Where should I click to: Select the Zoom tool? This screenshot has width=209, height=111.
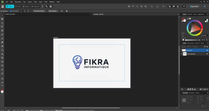point(2,83)
